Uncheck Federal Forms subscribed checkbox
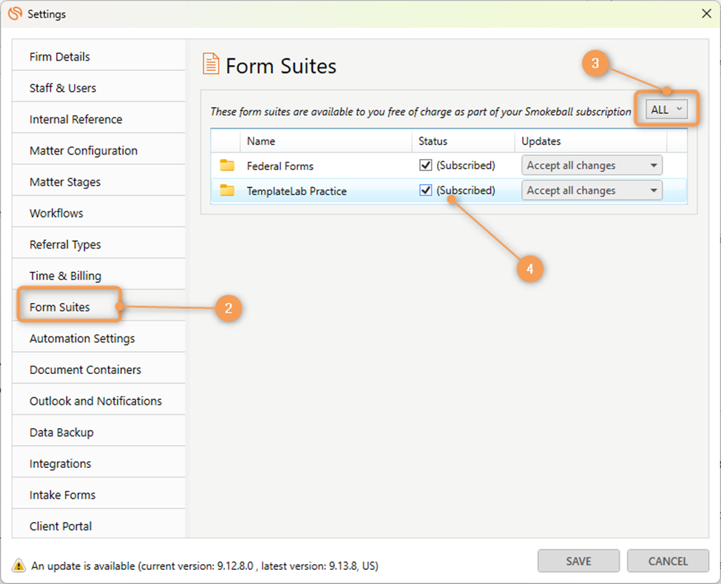This screenshot has width=721, height=584. pyautogui.click(x=425, y=166)
